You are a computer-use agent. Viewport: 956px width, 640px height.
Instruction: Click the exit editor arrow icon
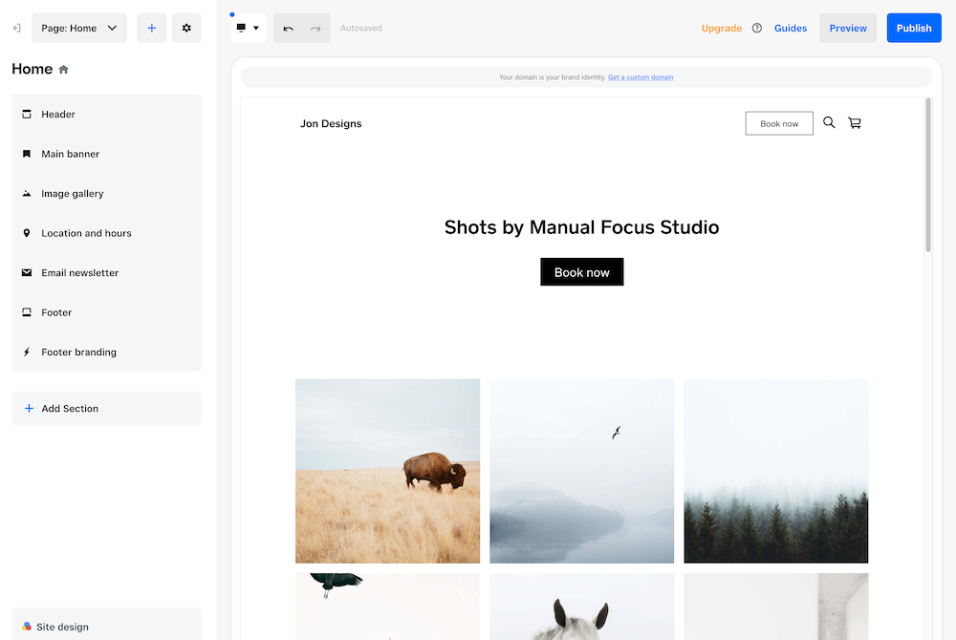coord(17,28)
